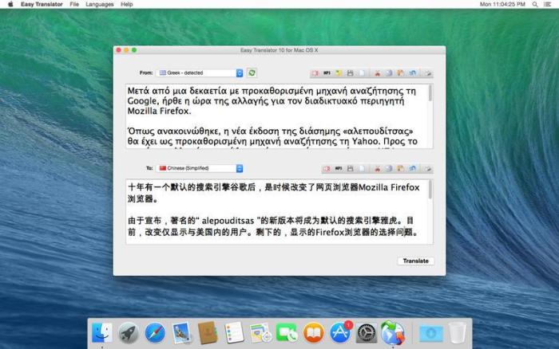The height and width of the screenshot is (349, 559).
Task: Click the copy icon in the source toolbar
Action: [x=389, y=73]
